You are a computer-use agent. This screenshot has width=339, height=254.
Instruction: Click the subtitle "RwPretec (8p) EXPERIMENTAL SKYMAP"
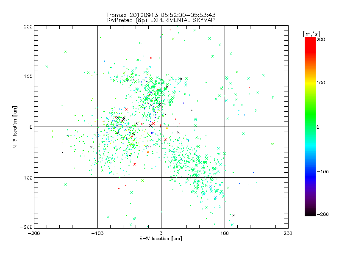[161, 20]
